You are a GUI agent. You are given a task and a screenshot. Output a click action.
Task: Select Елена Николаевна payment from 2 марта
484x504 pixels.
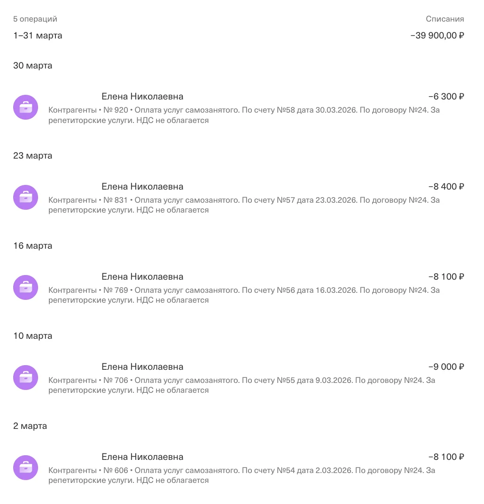(x=142, y=457)
